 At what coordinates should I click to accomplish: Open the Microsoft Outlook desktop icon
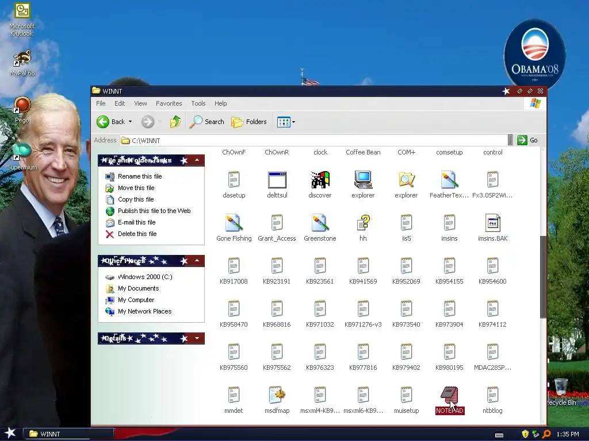pyautogui.click(x=22, y=20)
